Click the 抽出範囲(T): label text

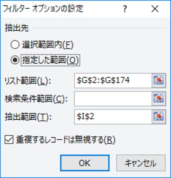pyautogui.click(x=28, y=117)
